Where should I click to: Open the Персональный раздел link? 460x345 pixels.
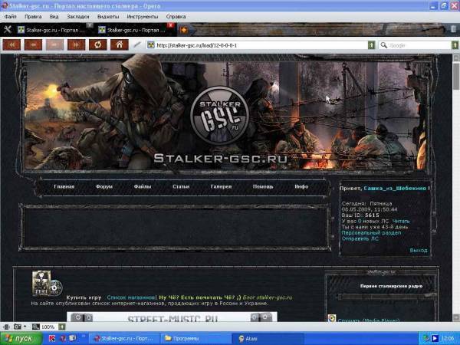(370, 233)
